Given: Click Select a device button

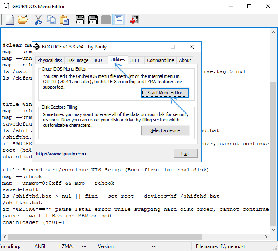Looking at the screenshot, I should [165, 130].
